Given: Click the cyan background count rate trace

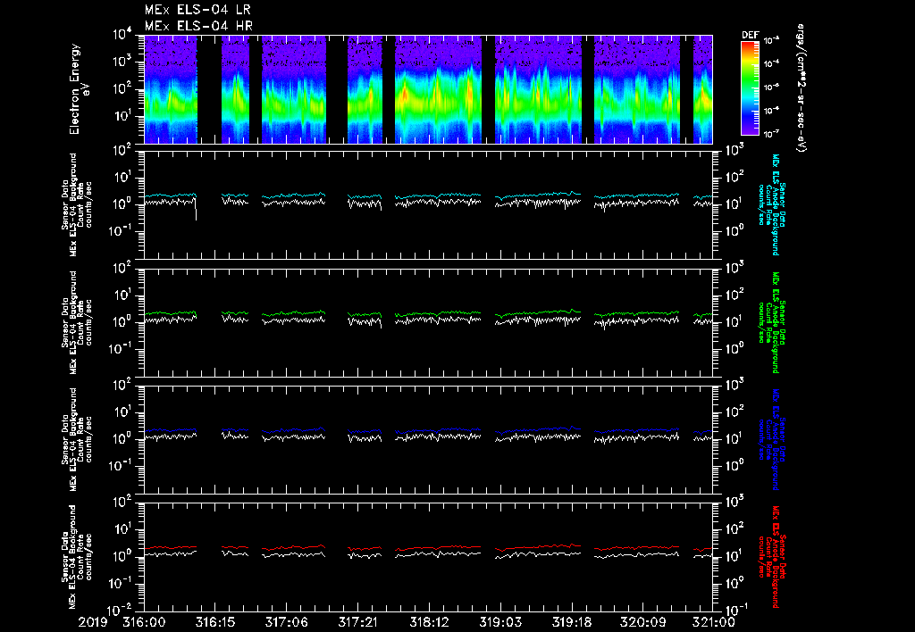Looking at the screenshot, I should [x=428, y=195].
